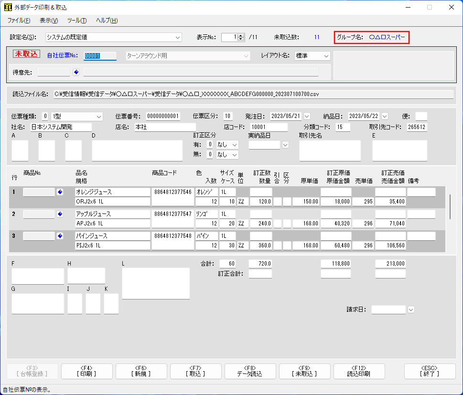Screen dimensions: 463x395
Task: Open the 発注日 date picker dropdown
Action: click(307, 116)
